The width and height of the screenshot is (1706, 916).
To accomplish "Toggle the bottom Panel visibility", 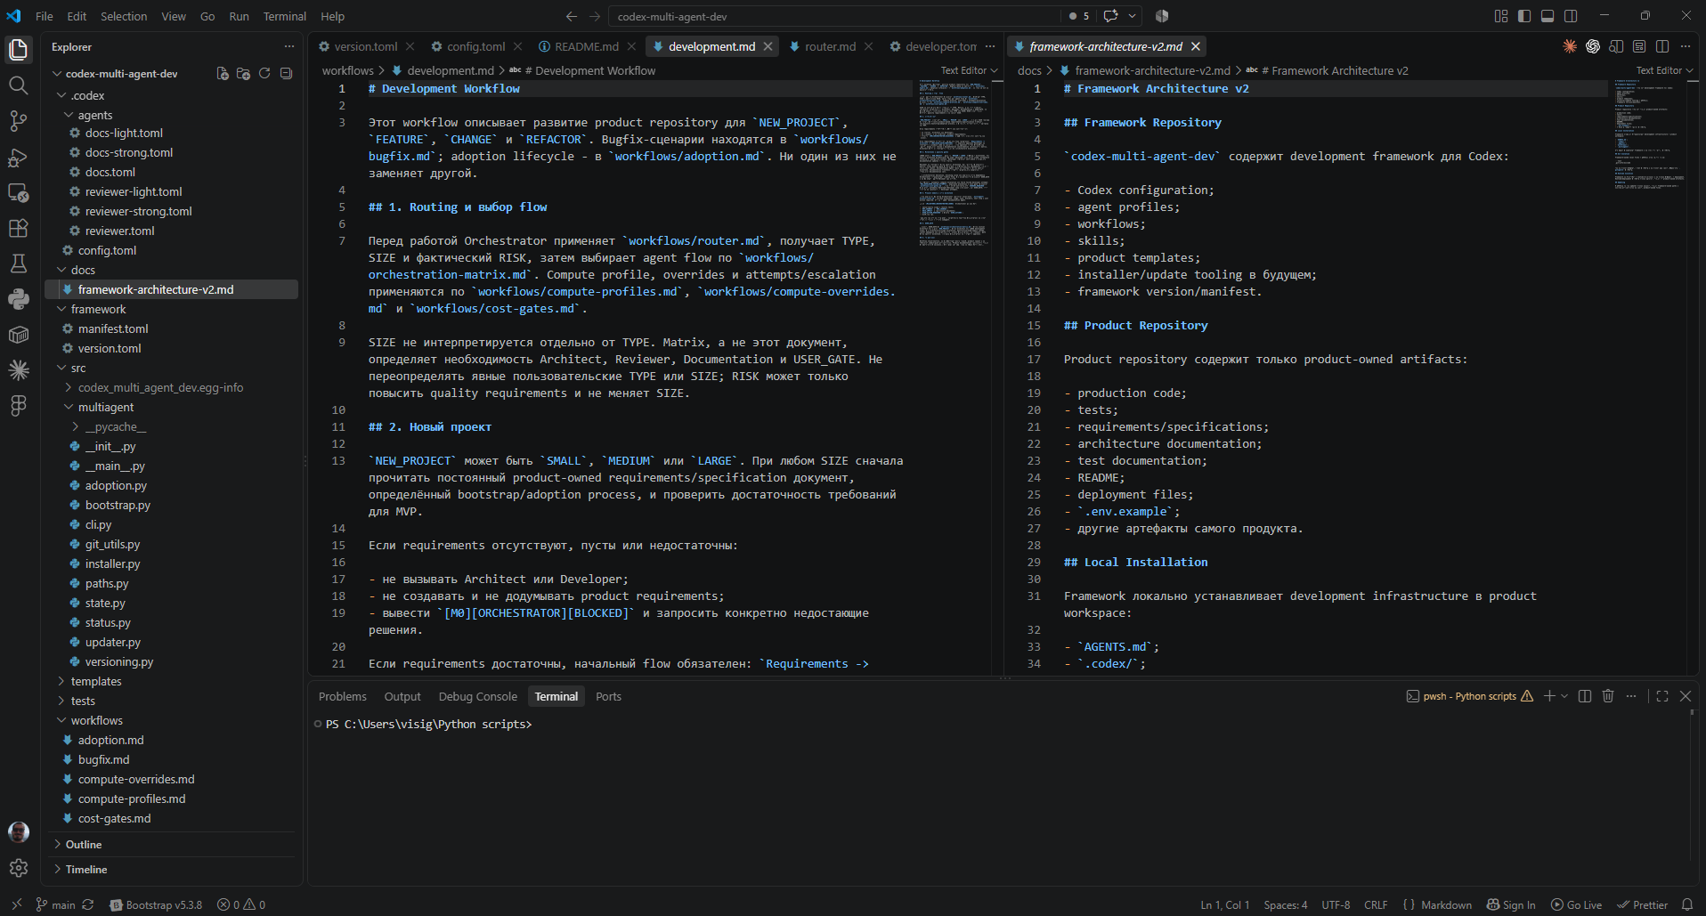I will point(1548,16).
